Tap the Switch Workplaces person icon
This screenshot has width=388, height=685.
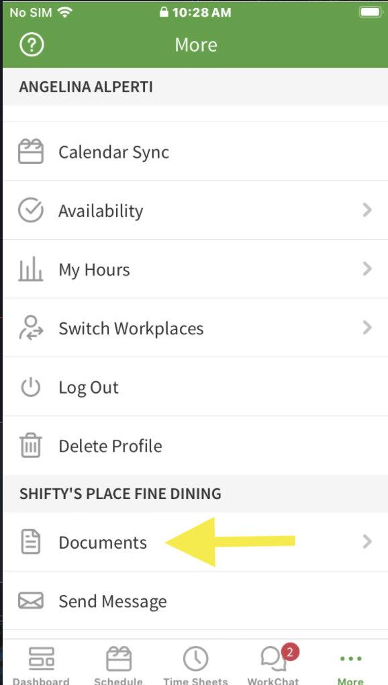(31, 328)
